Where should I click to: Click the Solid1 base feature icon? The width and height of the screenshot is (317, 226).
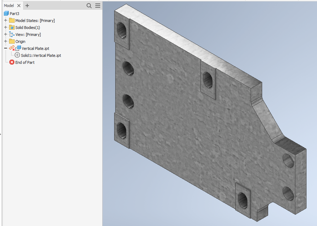tap(16, 55)
